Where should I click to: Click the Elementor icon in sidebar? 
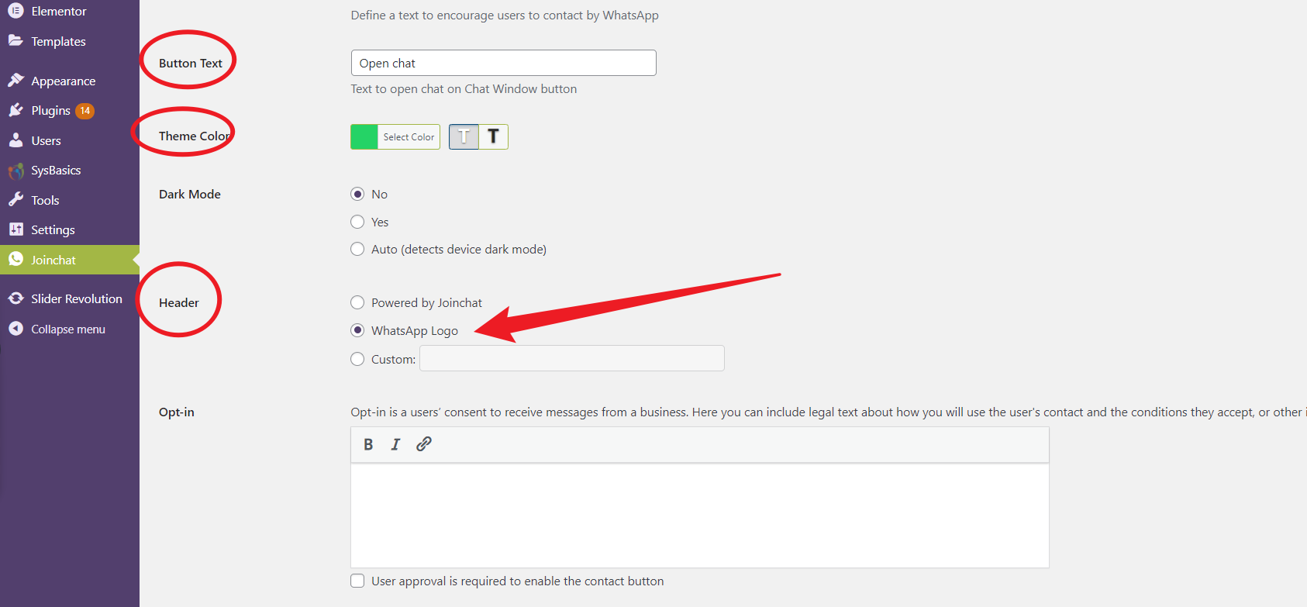click(16, 11)
